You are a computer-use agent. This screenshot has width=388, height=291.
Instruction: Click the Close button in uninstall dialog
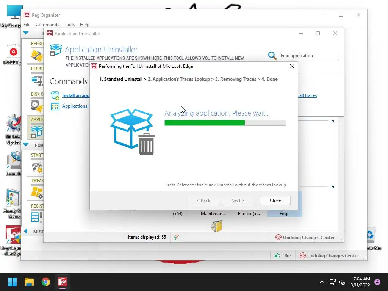(x=275, y=200)
